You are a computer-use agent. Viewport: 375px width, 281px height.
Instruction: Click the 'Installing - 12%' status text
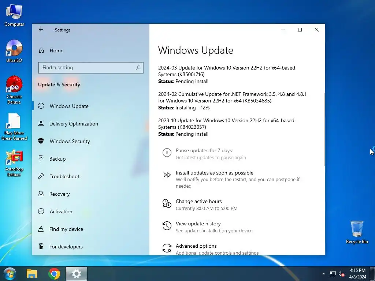tap(193, 108)
